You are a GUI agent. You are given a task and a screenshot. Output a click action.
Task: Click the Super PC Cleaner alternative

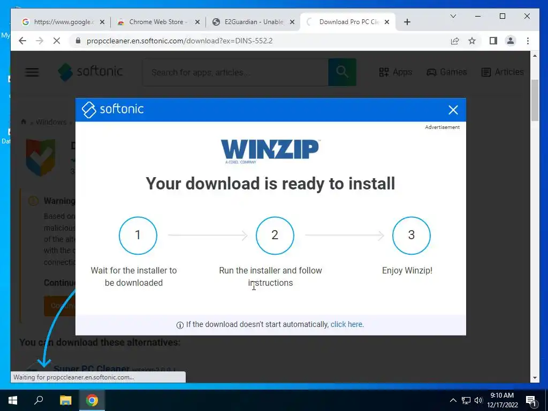pos(92,368)
